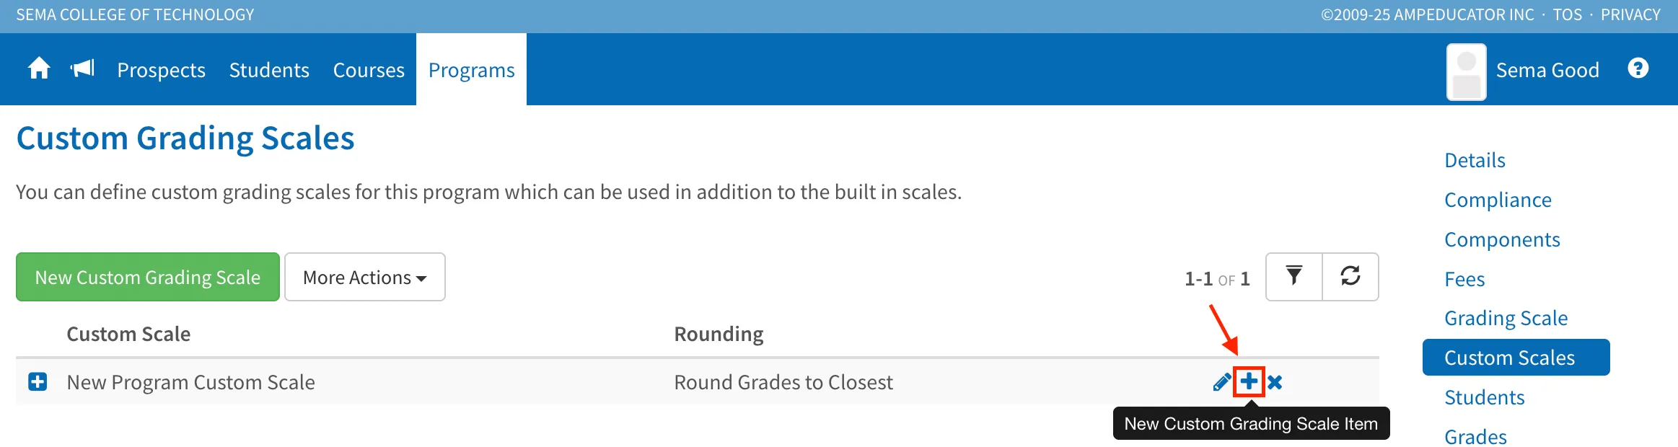Open the PRIVACY link in header

point(1630,14)
